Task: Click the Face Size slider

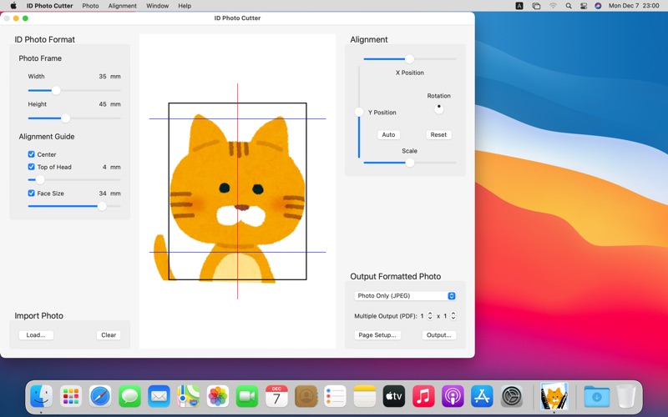Action: 74,206
